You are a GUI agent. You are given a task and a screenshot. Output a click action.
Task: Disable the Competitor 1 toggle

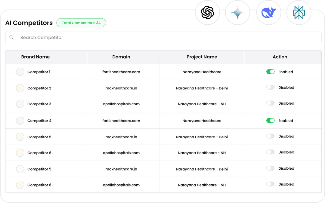point(270,72)
